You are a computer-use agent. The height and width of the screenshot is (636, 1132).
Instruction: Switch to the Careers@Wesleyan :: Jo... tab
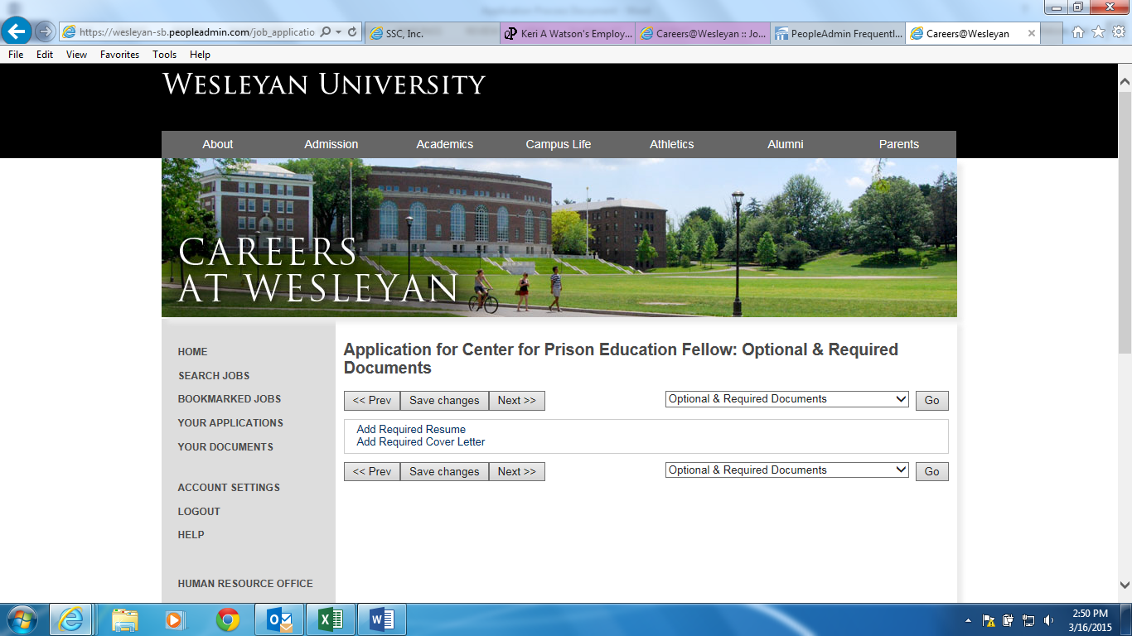pos(703,34)
